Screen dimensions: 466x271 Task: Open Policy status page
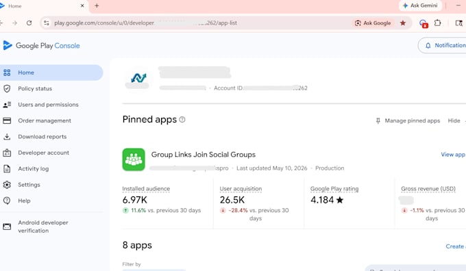[35, 88]
